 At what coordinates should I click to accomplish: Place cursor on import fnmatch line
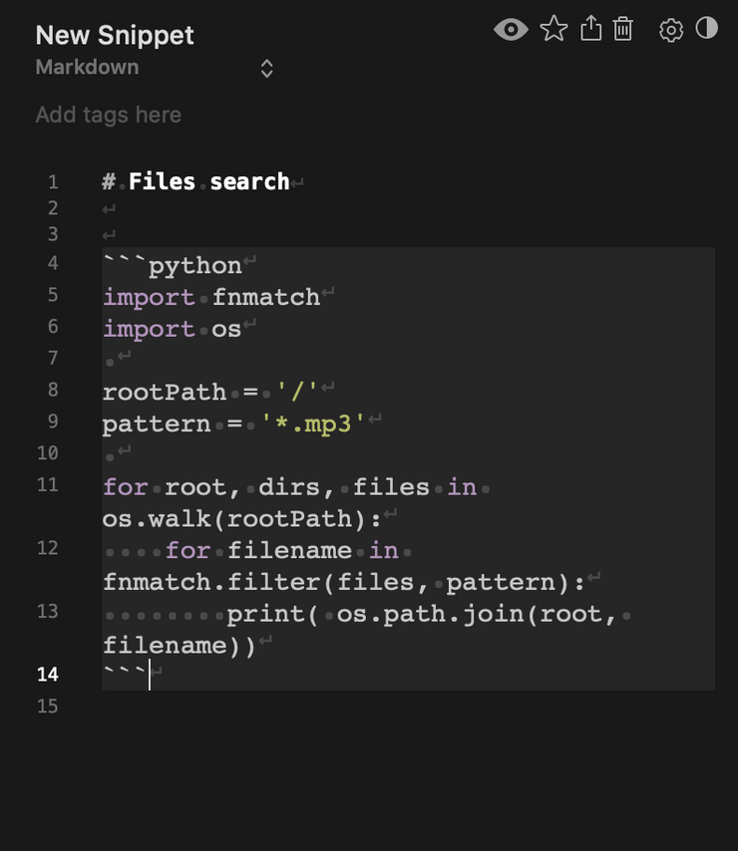tap(211, 297)
